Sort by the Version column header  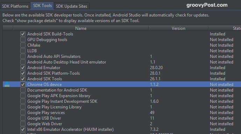[178, 28]
